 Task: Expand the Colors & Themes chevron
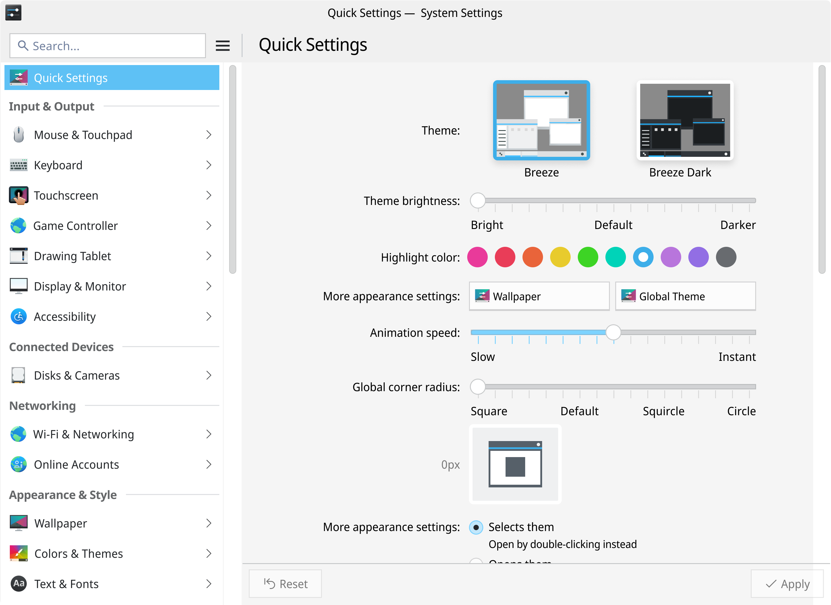tap(208, 554)
